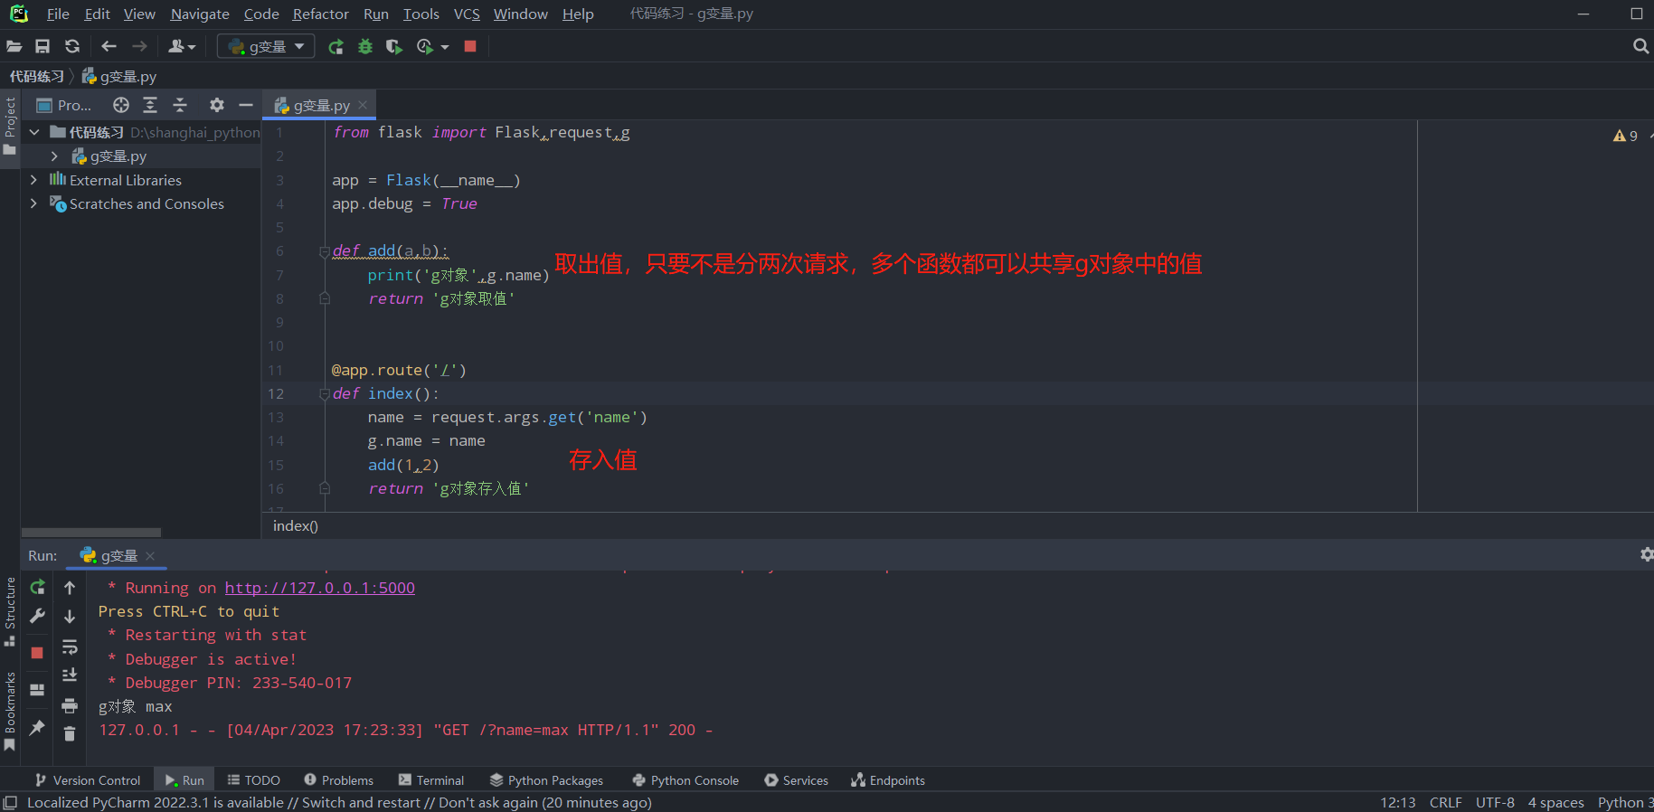Fold the index function at line 12

point(324,394)
